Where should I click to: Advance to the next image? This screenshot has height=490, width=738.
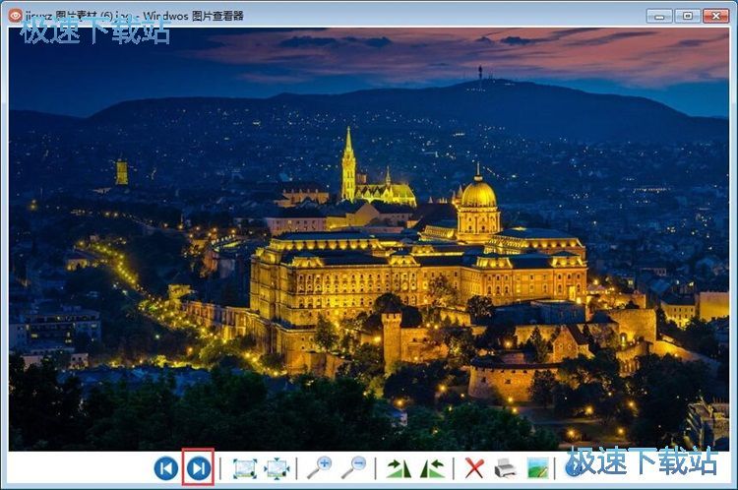click(199, 468)
